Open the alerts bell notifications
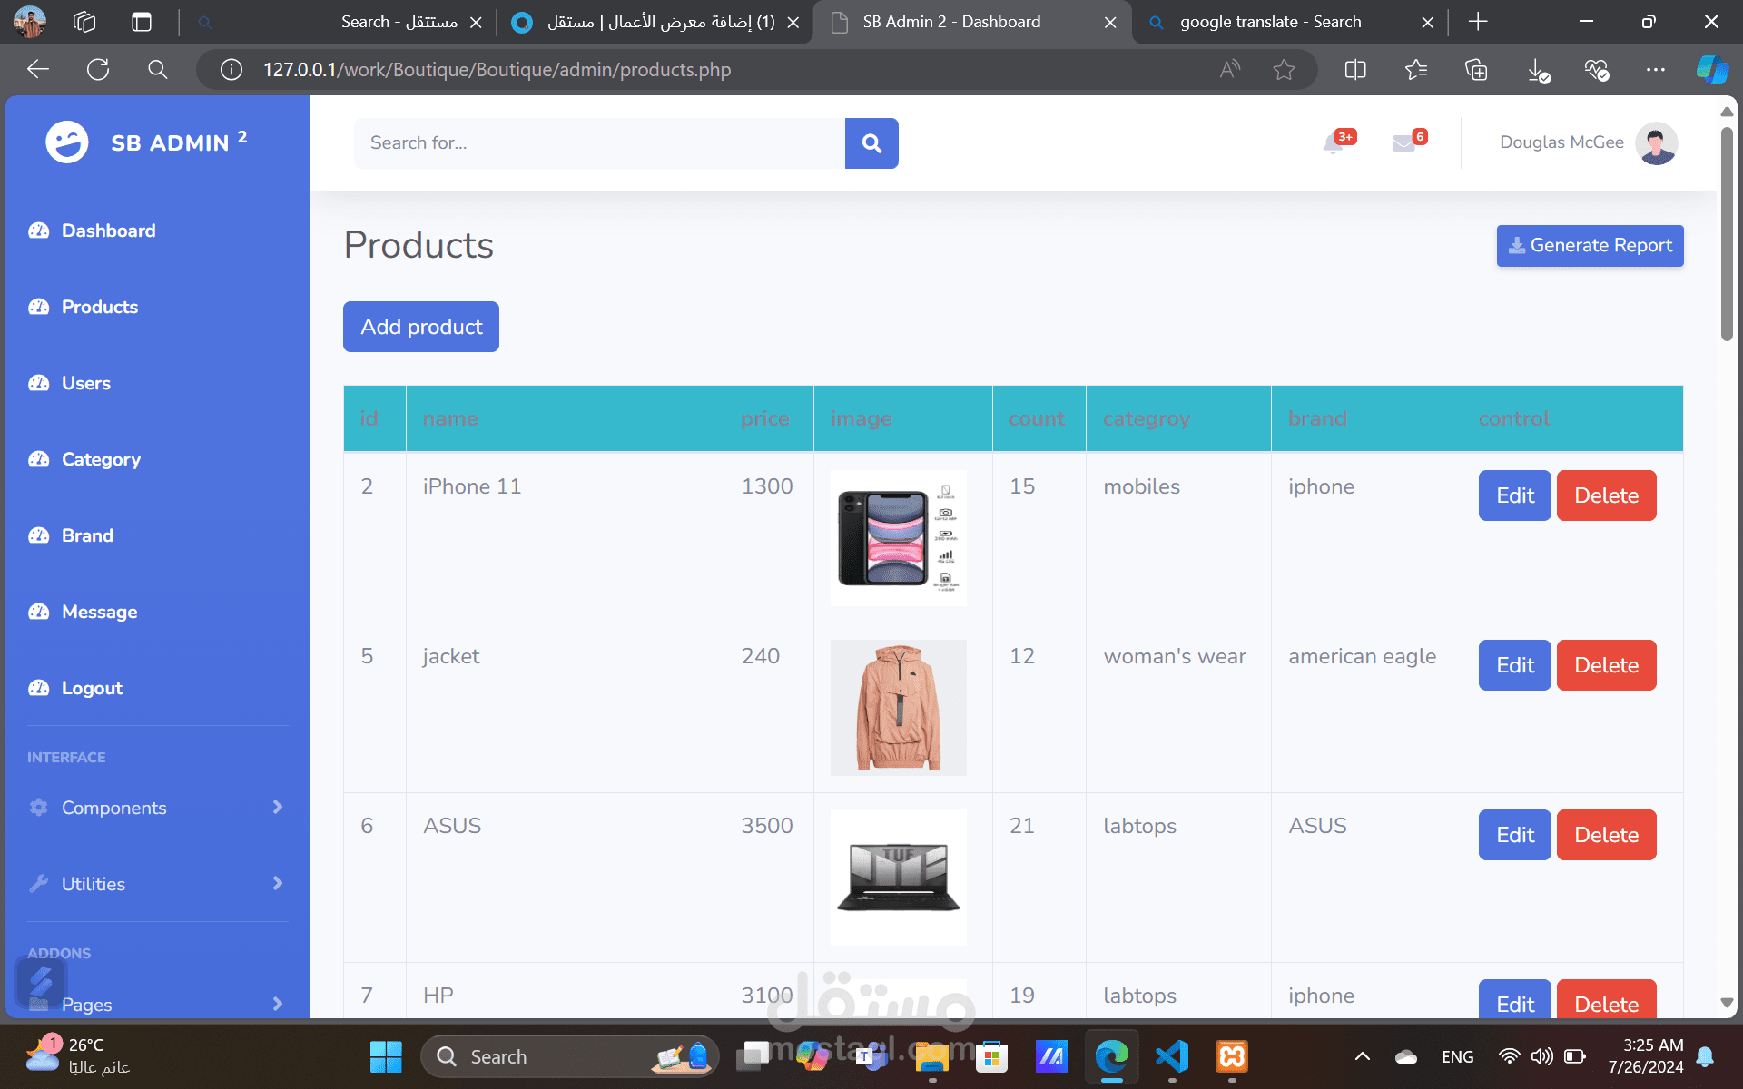Viewport: 1743px width, 1089px height. point(1334,142)
